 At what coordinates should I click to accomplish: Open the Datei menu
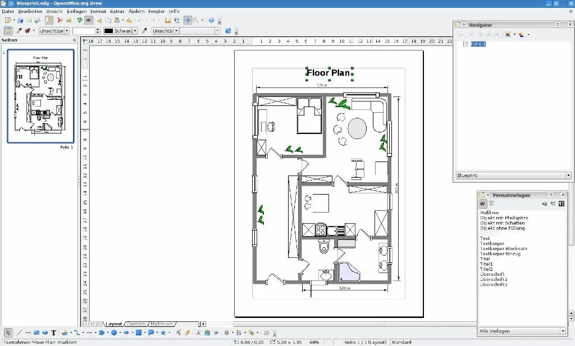coord(8,11)
